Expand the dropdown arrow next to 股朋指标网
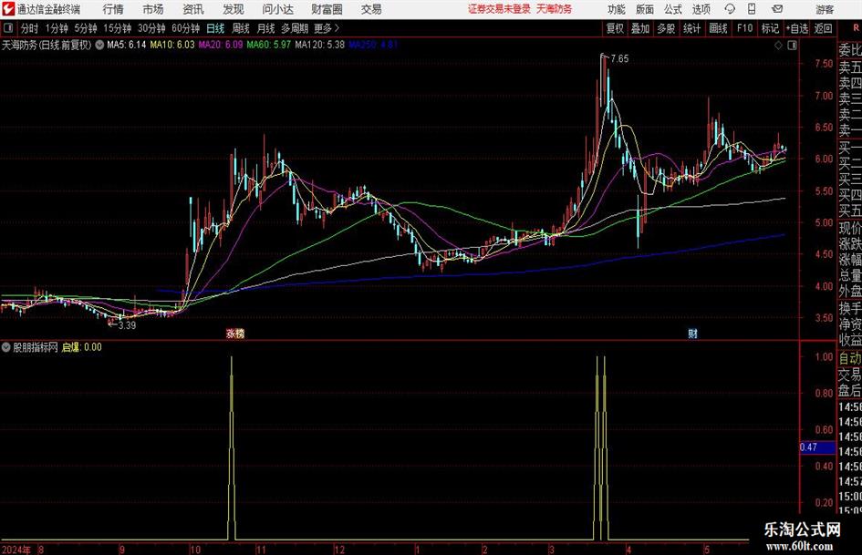 tap(6, 347)
